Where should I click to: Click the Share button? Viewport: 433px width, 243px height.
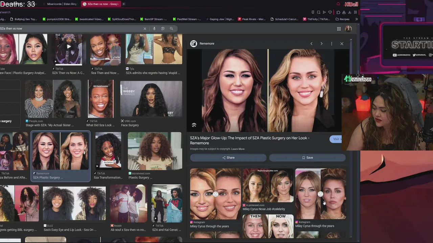tap(228, 158)
